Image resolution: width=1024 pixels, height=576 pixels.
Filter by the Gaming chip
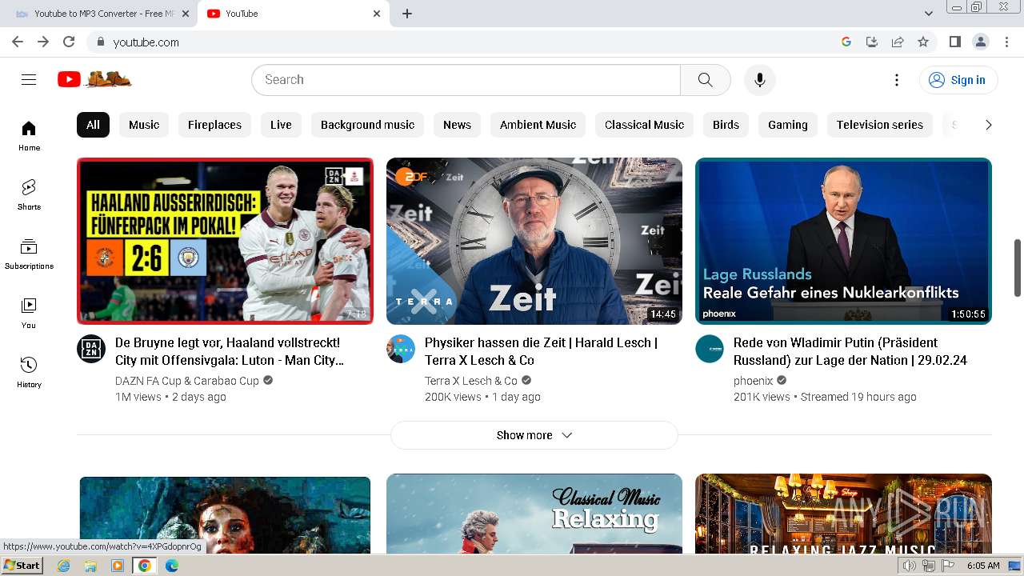click(x=788, y=125)
